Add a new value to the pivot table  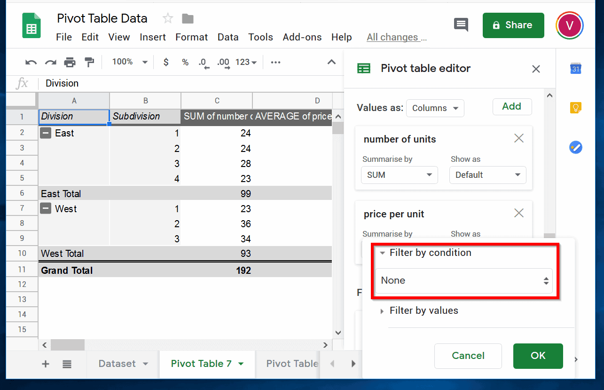point(512,106)
